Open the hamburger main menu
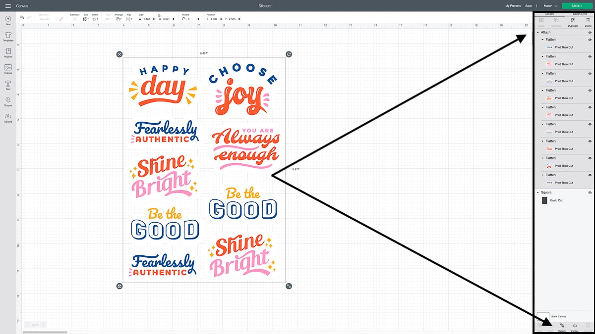This screenshot has height=334, width=595. pos(8,5)
